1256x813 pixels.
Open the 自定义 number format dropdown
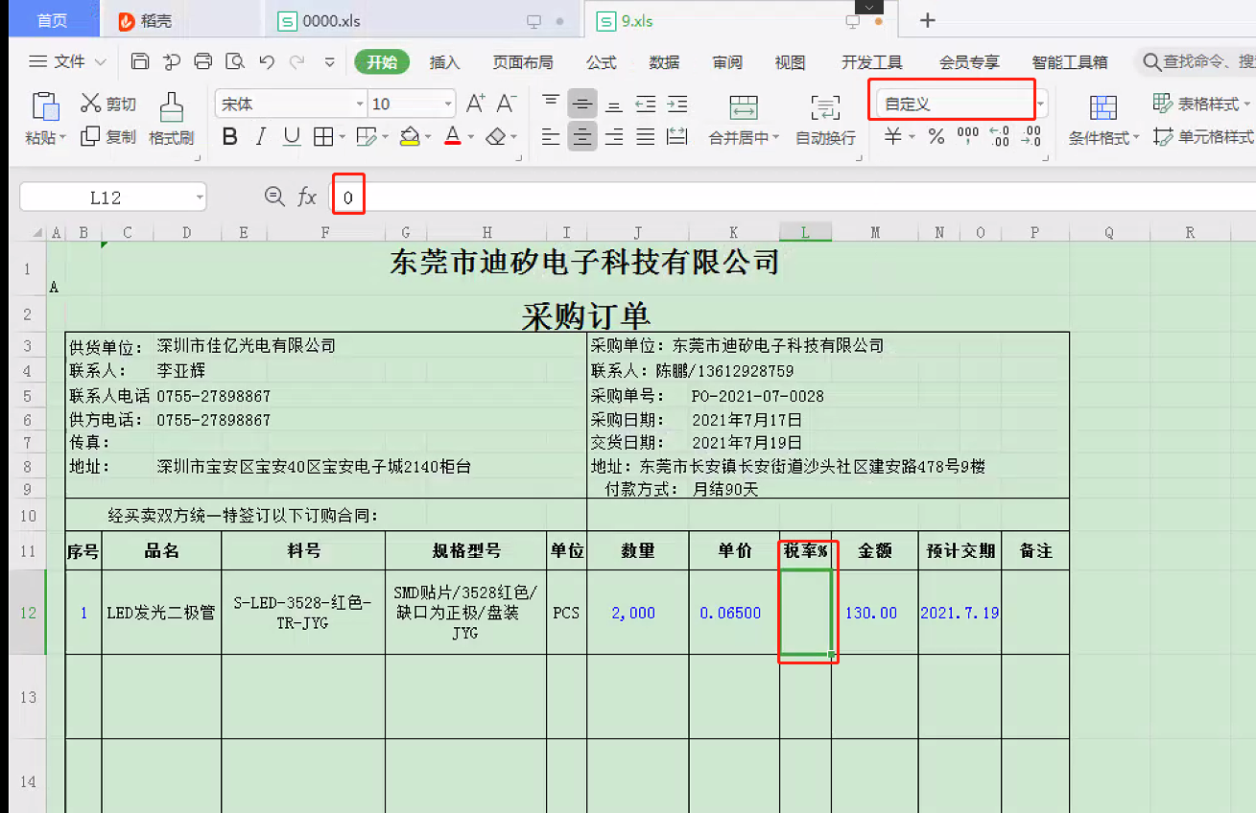point(1042,104)
